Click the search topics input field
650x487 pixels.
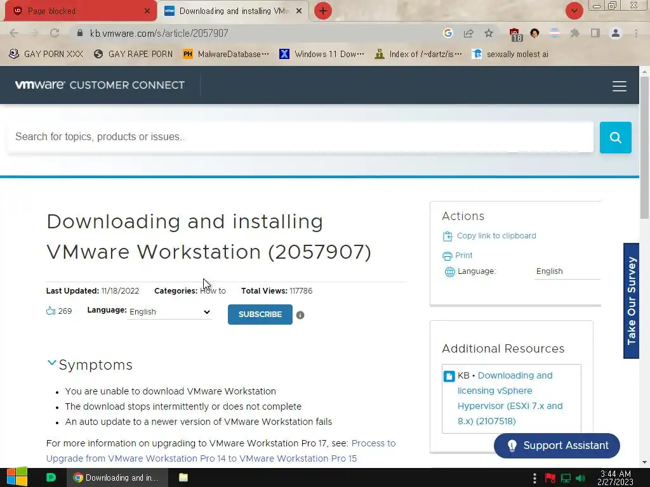pyautogui.click(x=300, y=137)
